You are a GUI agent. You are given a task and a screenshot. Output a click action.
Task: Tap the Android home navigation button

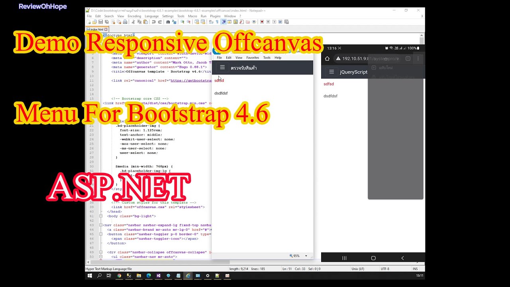coord(373,258)
